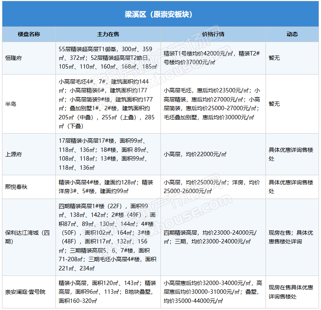Select 半岛 price cell starting 小高层毛坯
The width and height of the screenshot is (321, 310).
(213, 104)
